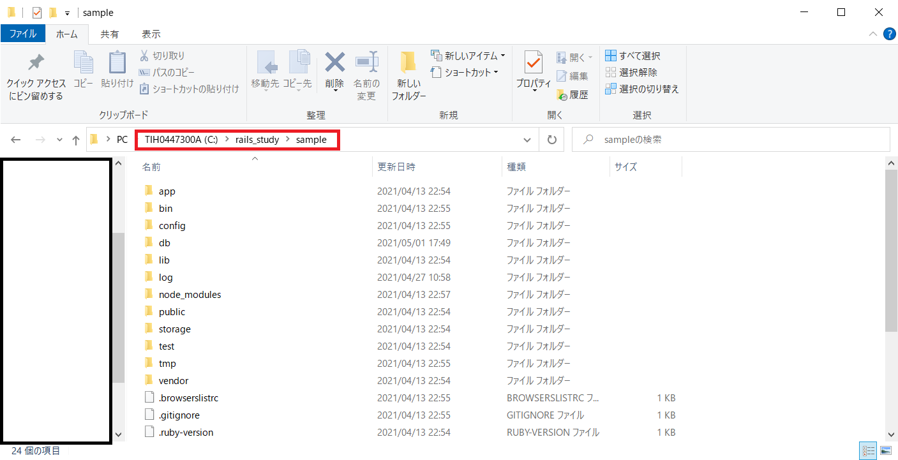Viewport: 898px width, 460px height.
Task: Click History (履歴) ribbon command
Action: coord(572,95)
